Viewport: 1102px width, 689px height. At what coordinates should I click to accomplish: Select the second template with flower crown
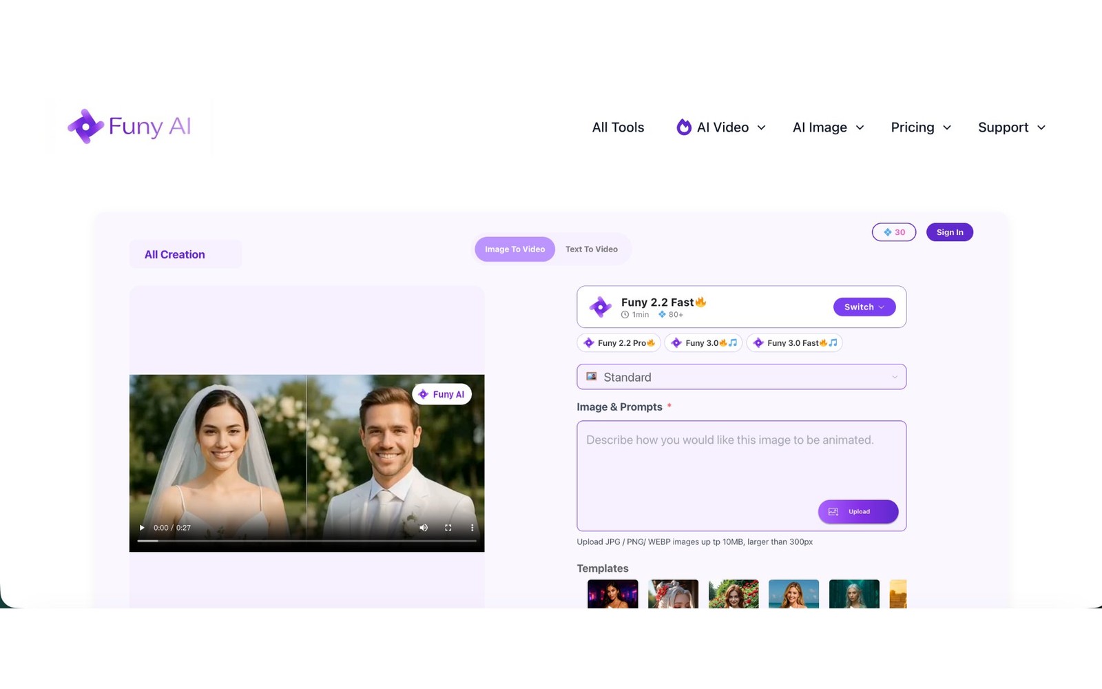click(673, 594)
